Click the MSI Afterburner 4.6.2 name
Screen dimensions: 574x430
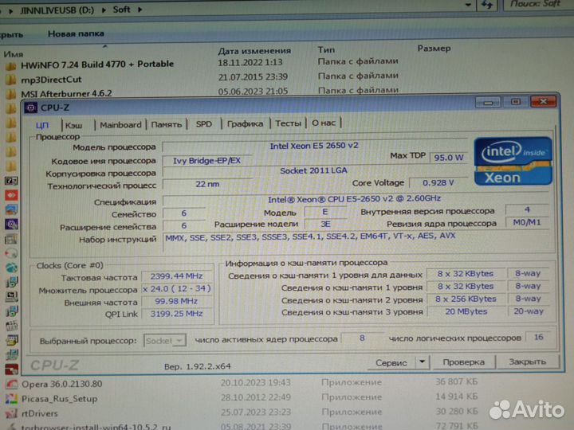tap(66, 94)
